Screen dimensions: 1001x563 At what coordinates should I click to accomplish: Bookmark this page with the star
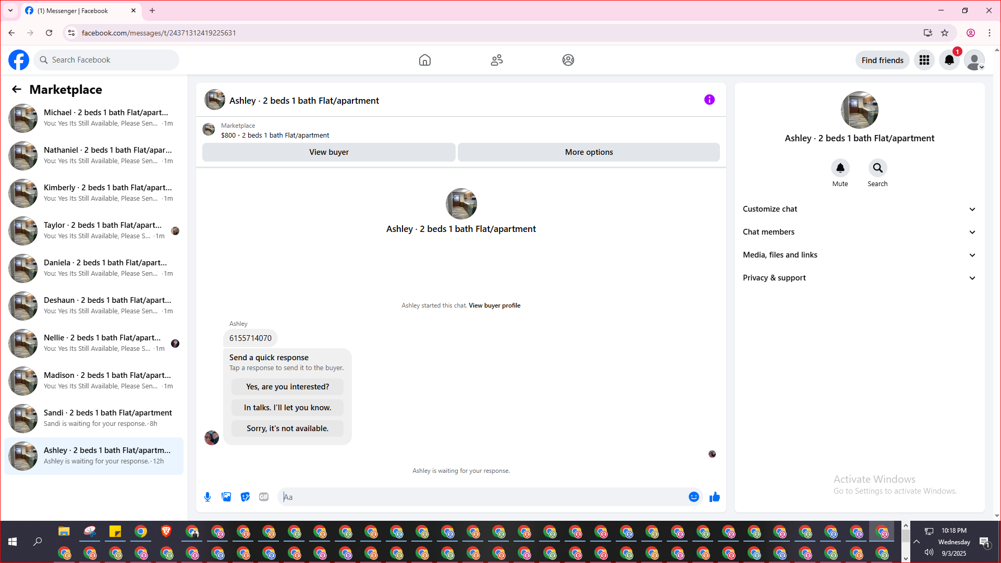tap(945, 33)
